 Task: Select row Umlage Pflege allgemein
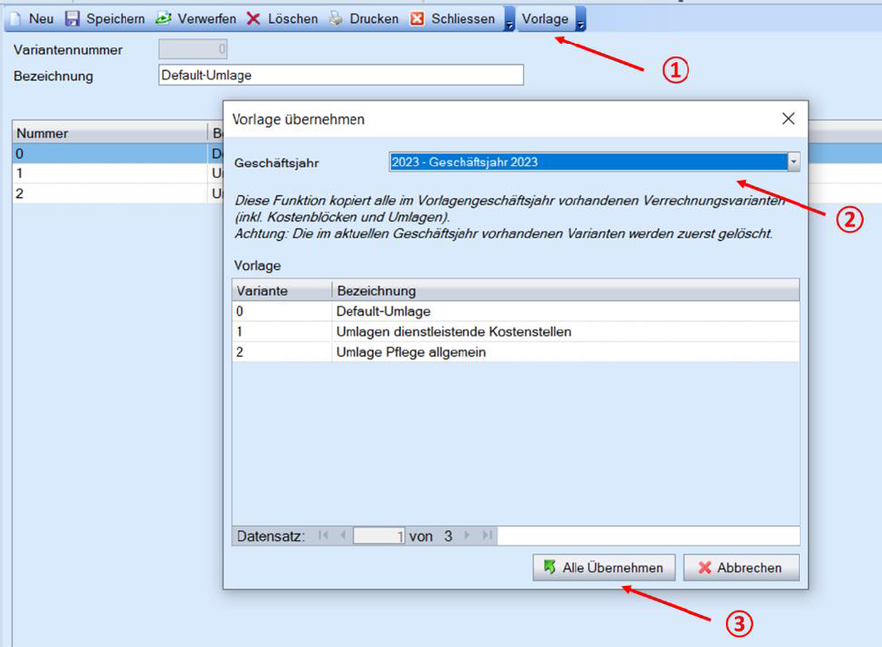click(516, 352)
